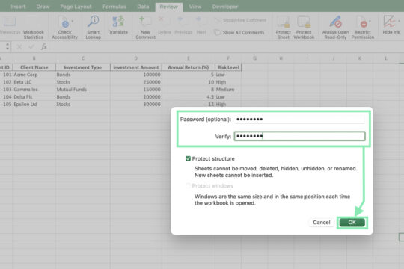The width and height of the screenshot is (404, 269).
Task: Select the Epsilon Ltd cell
Action: pyautogui.click(x=34, y=105)
